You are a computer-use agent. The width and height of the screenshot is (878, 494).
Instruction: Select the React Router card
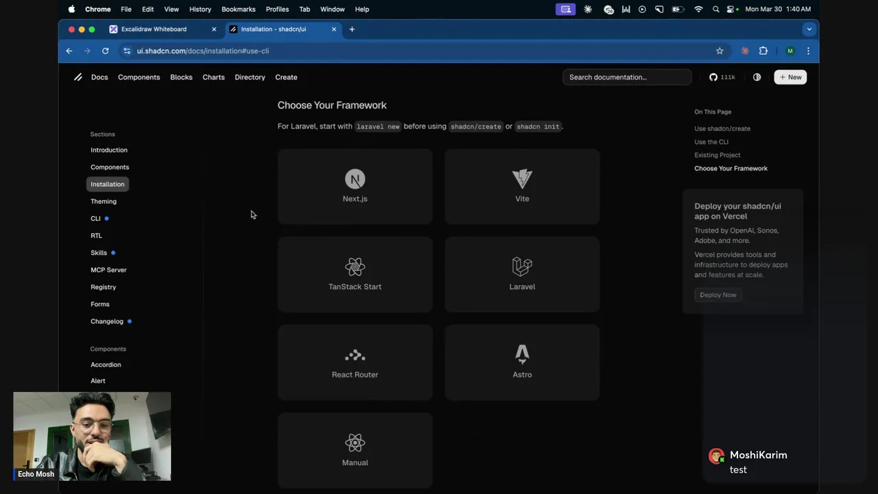(x=355, y=362)
